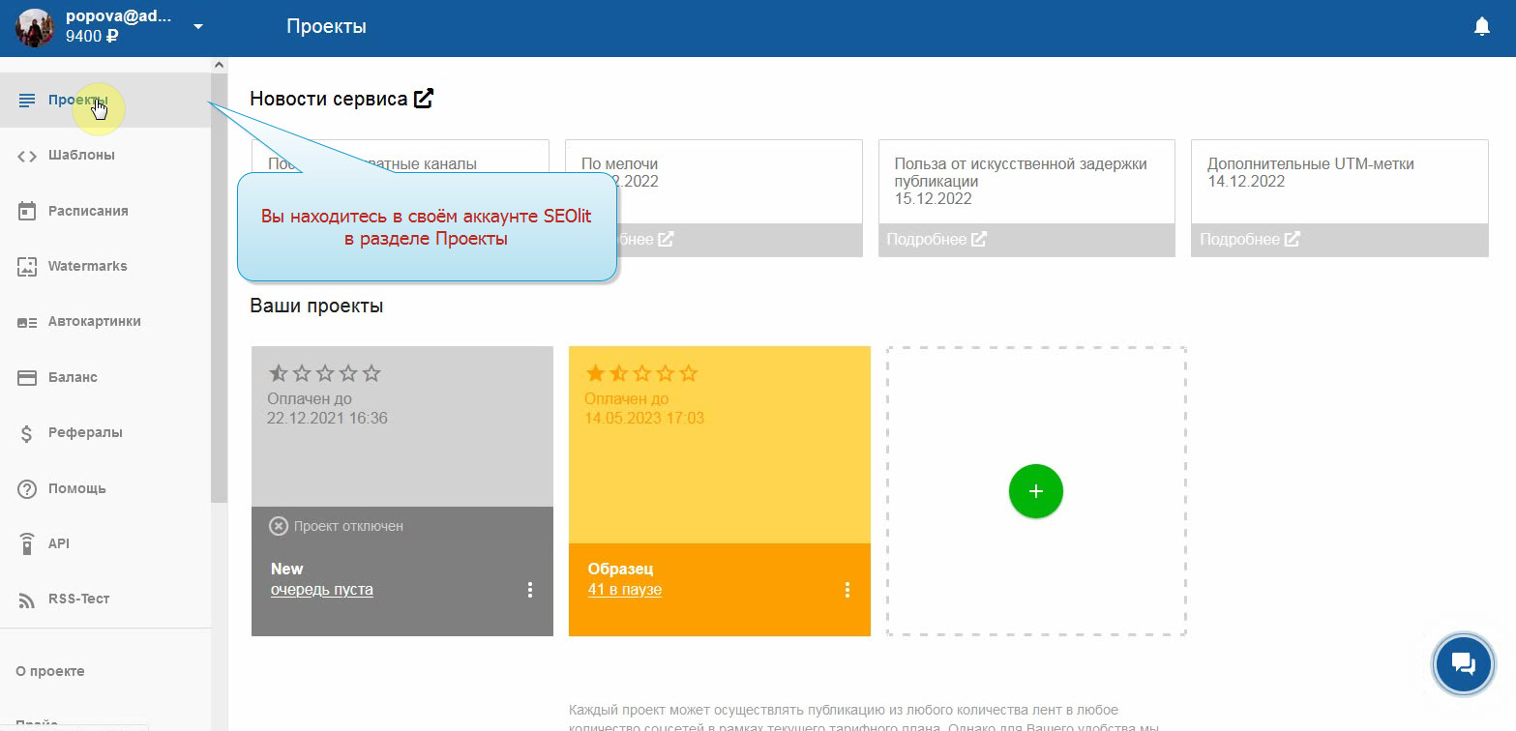Open three-dot menu on New project
This screenshot has height=731, width=1516.
[529, 590]
